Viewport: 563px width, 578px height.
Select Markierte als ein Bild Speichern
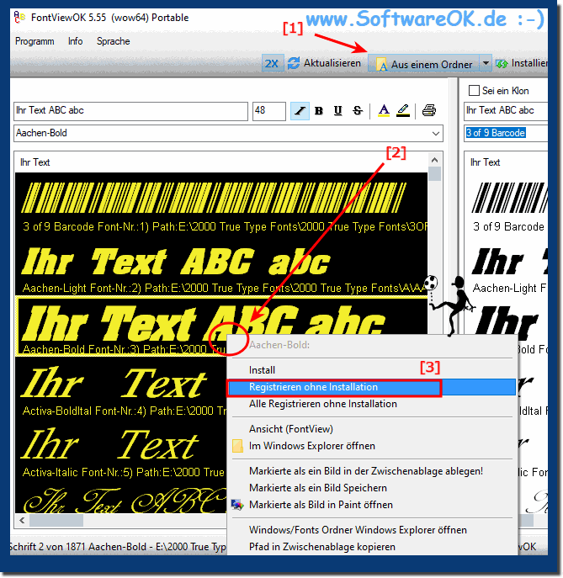[x=372, y=488]
